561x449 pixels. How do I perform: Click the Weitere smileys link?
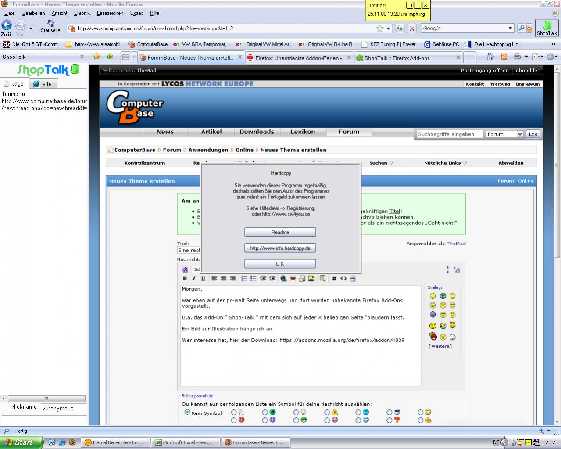tap(440, 346)
